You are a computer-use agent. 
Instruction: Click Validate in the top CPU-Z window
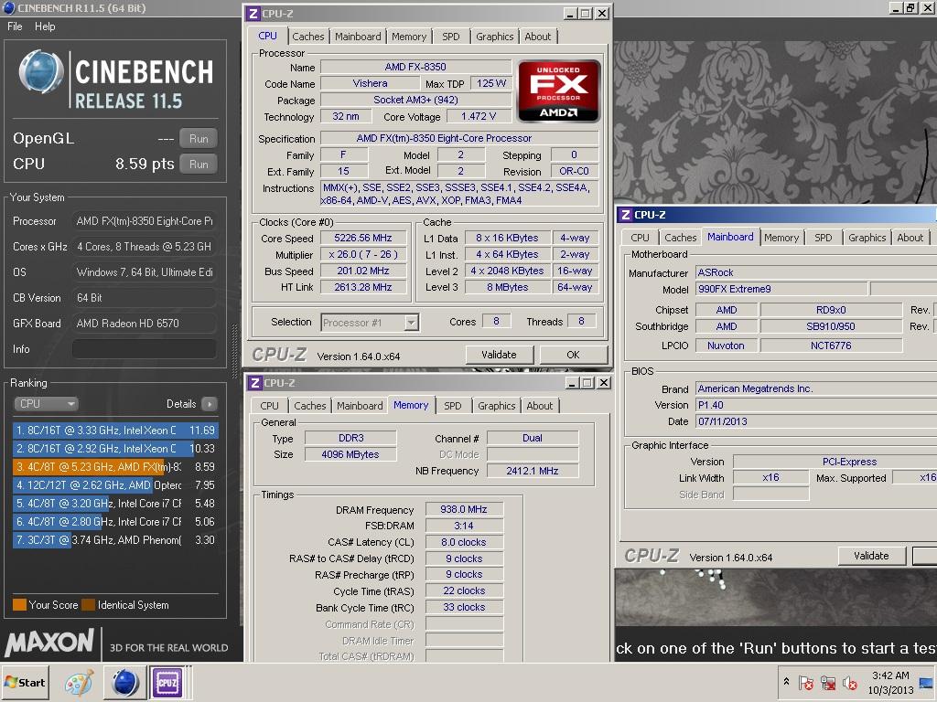(499, 355)
